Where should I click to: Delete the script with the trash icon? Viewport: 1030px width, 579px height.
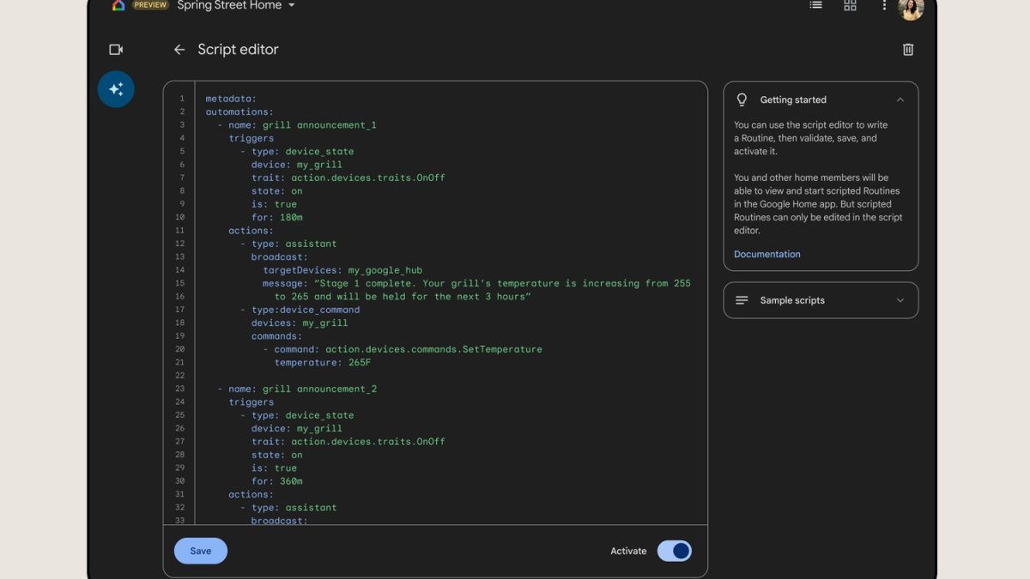(908, 50)
